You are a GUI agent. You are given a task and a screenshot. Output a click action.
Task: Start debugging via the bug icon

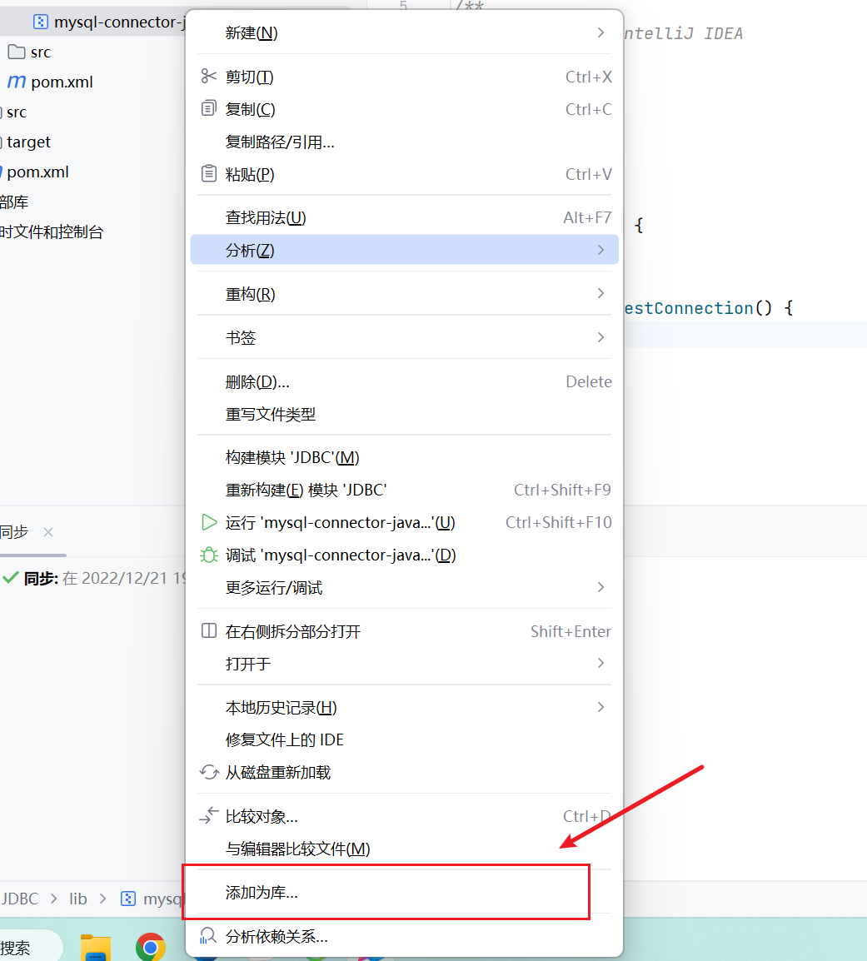pos(207,555)
